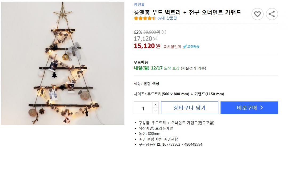Click the 쿠팡상품번호 product number line

pos(170,145)
